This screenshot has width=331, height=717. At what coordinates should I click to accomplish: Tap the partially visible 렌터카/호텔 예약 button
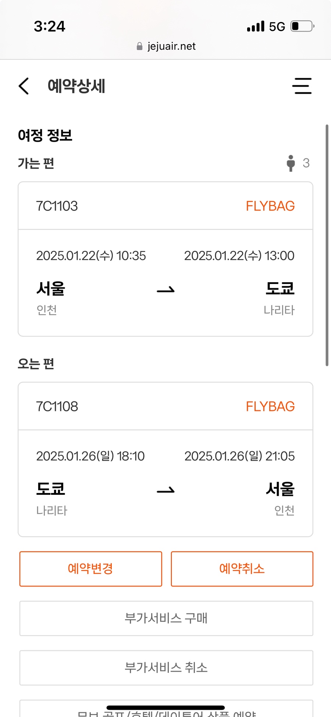[166, 709]
